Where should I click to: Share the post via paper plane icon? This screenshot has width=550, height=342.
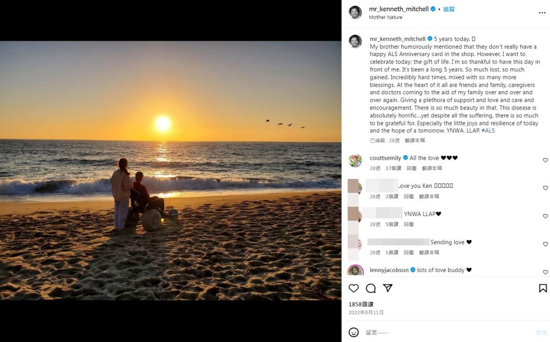pyautogui.click(x=388, y=288)
